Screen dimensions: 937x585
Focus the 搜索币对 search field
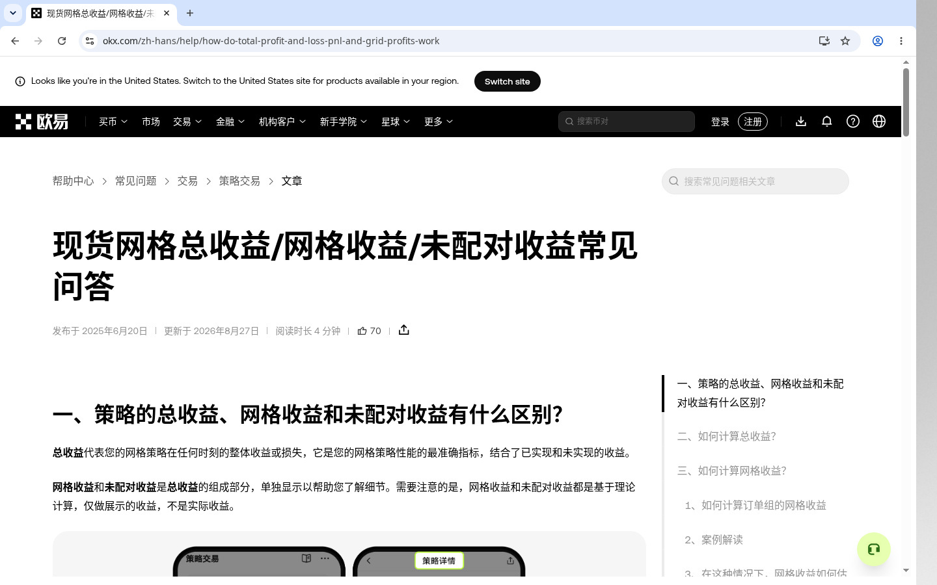(627, 122)
